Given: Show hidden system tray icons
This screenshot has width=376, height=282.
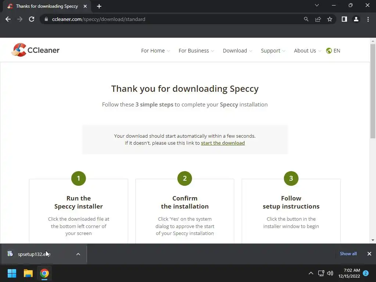Looking at the screenshot, I should point(311,273).
